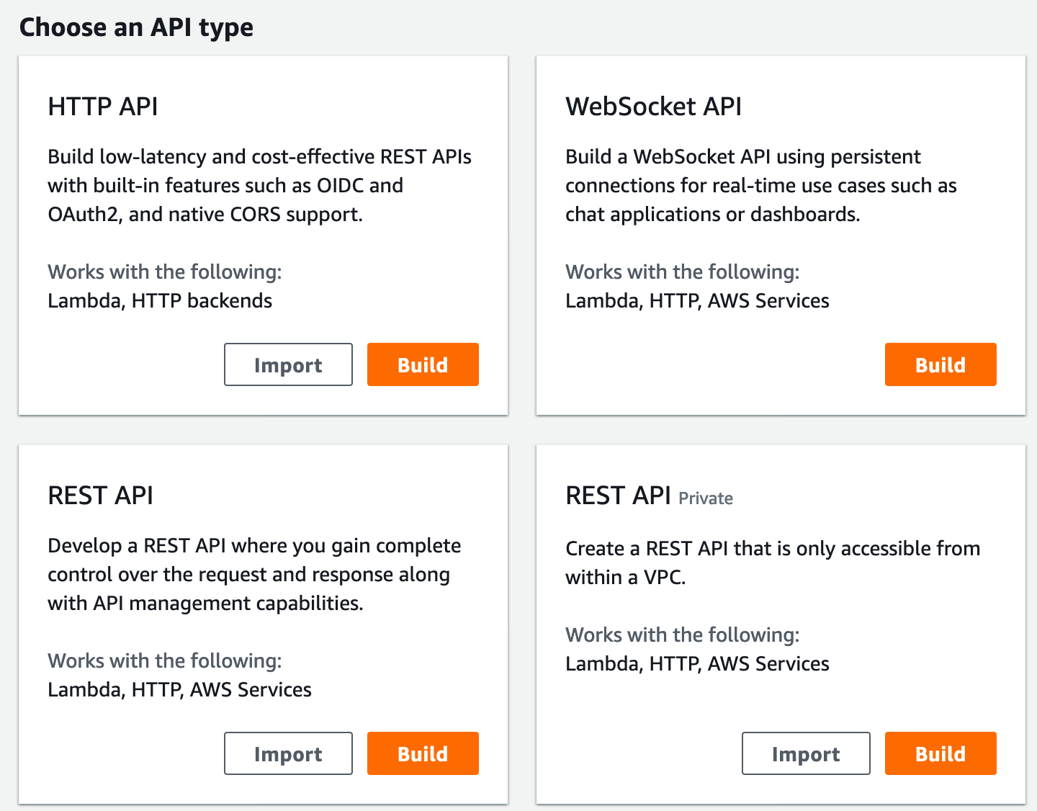Click the HTTP API heading

click(102, 106)
